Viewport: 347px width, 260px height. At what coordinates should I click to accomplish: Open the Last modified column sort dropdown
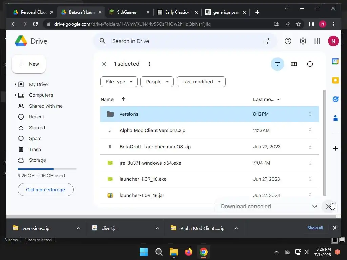tap(279, 99)
